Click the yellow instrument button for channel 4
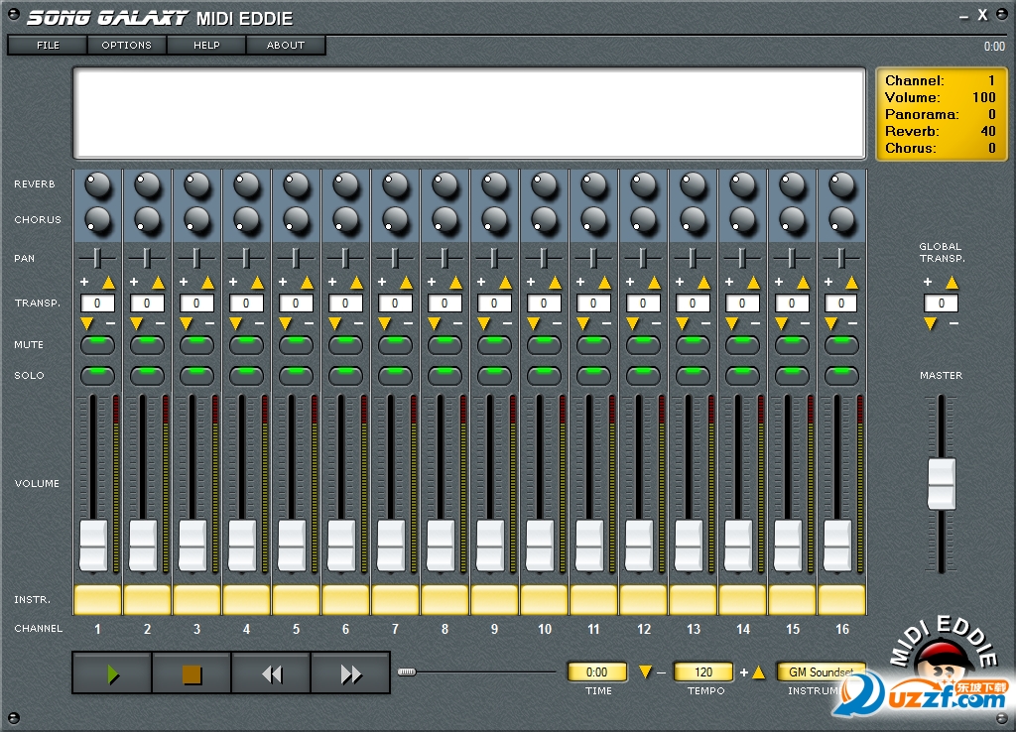The height and width of the screenshot is (732, 1016). [x=246, y=599]
